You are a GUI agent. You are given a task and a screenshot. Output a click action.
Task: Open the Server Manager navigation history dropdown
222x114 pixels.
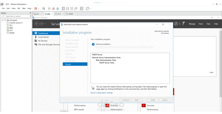45,24
